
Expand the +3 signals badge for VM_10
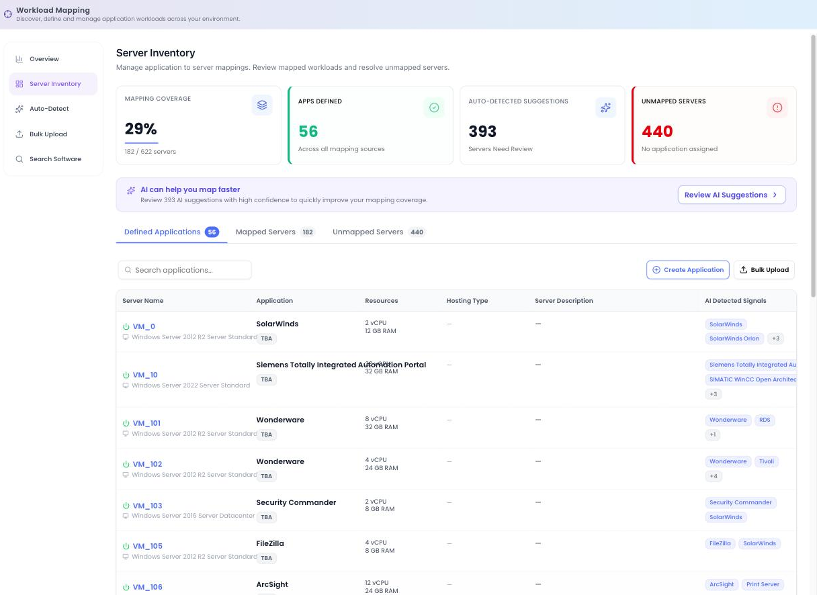click(714, 394)
